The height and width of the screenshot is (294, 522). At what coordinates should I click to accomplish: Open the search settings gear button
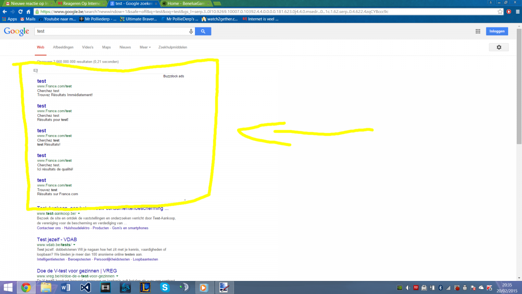point(499,47)
